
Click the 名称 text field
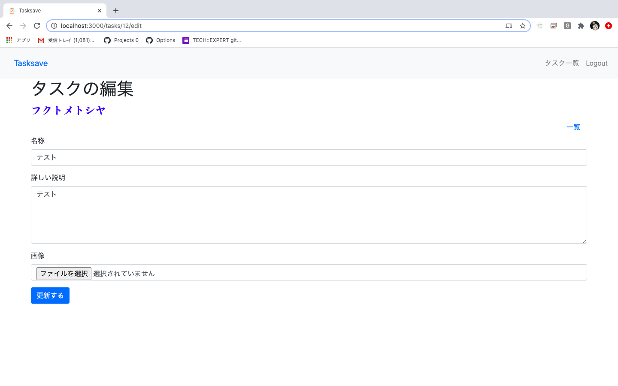point(309,157)
